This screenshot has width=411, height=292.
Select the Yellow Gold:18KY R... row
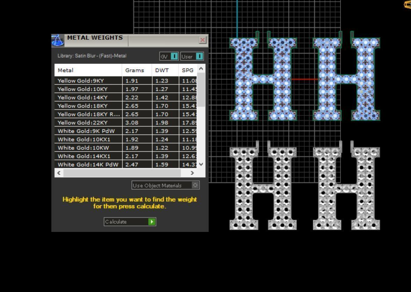point(126,114)
